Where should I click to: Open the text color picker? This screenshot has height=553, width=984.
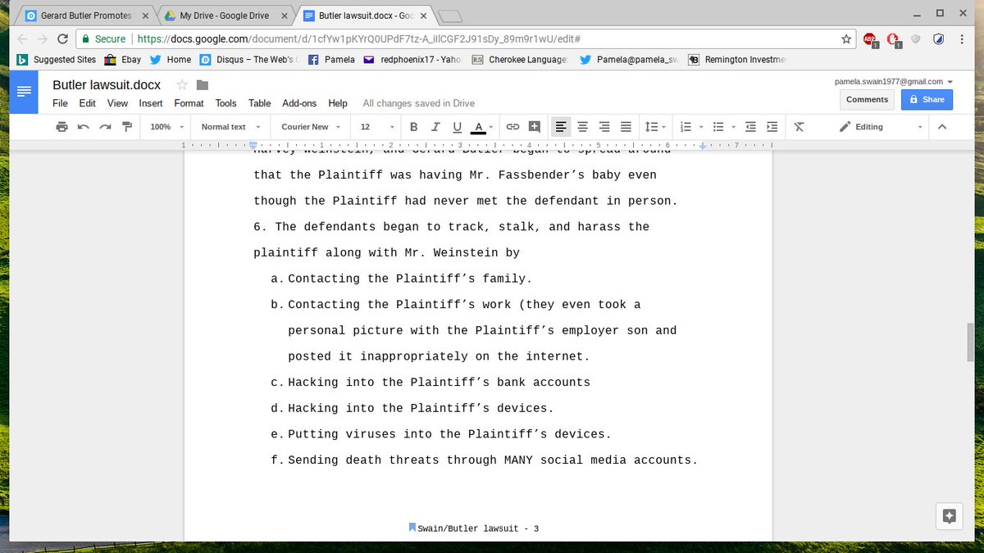click(x=482, y=127)
